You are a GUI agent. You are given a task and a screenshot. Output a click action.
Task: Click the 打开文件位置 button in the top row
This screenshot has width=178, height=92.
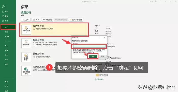pyautogui.click(x=76, y=20)
